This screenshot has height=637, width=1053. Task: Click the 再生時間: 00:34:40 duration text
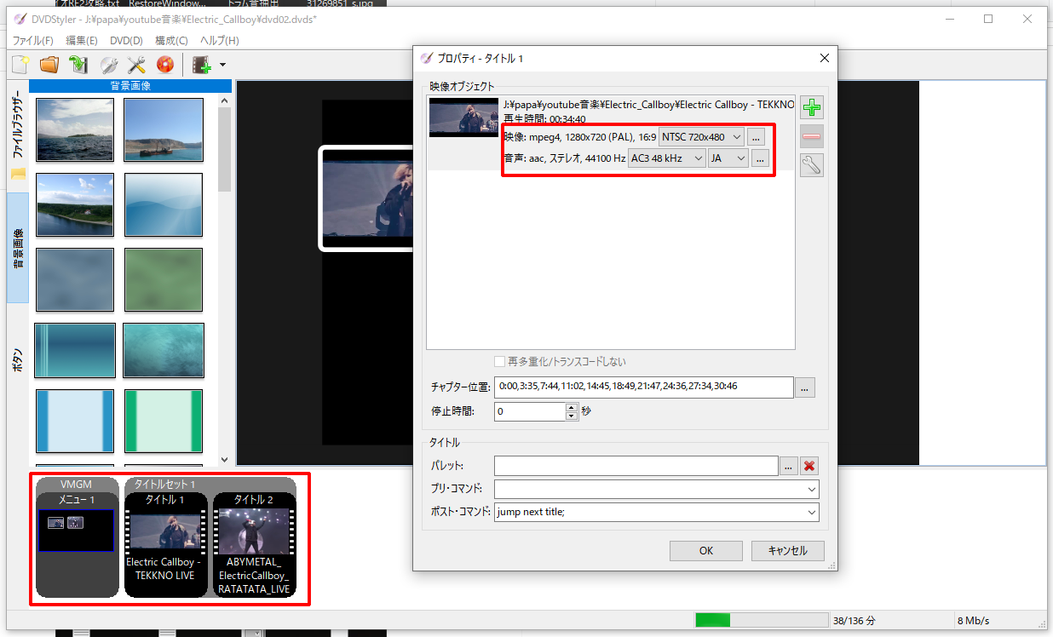pos(544,119)
